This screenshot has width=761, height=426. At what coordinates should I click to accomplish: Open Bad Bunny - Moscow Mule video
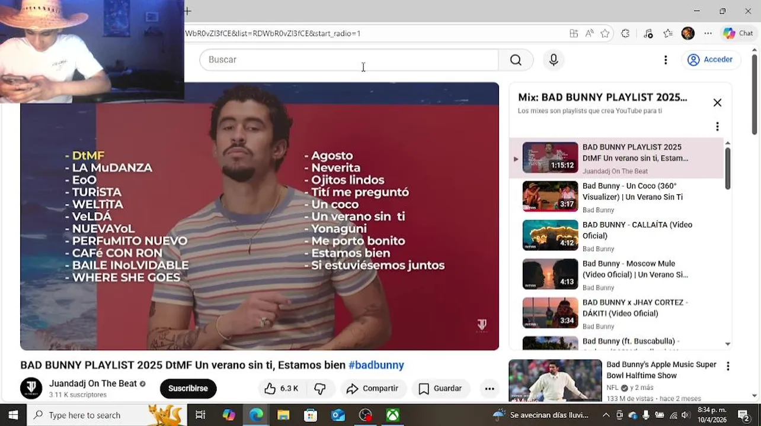tap(616, 275)
